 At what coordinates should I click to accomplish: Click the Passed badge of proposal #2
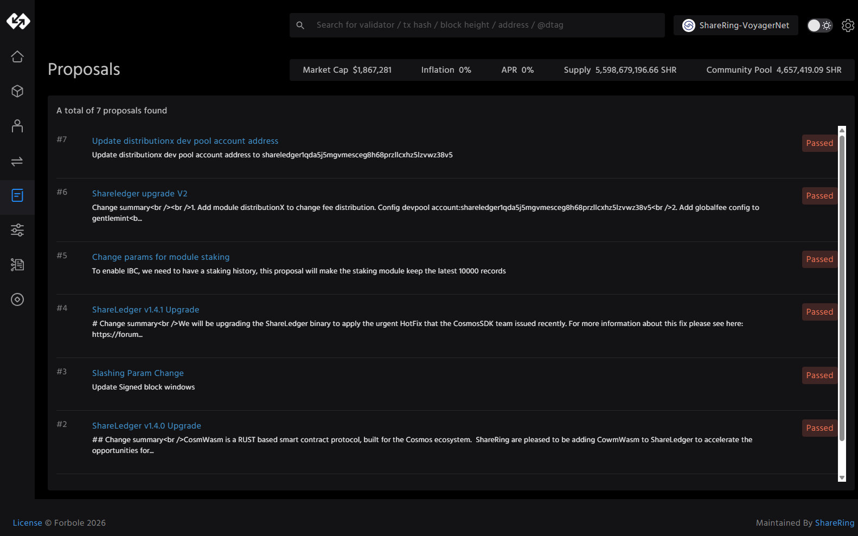coord(819,428)
